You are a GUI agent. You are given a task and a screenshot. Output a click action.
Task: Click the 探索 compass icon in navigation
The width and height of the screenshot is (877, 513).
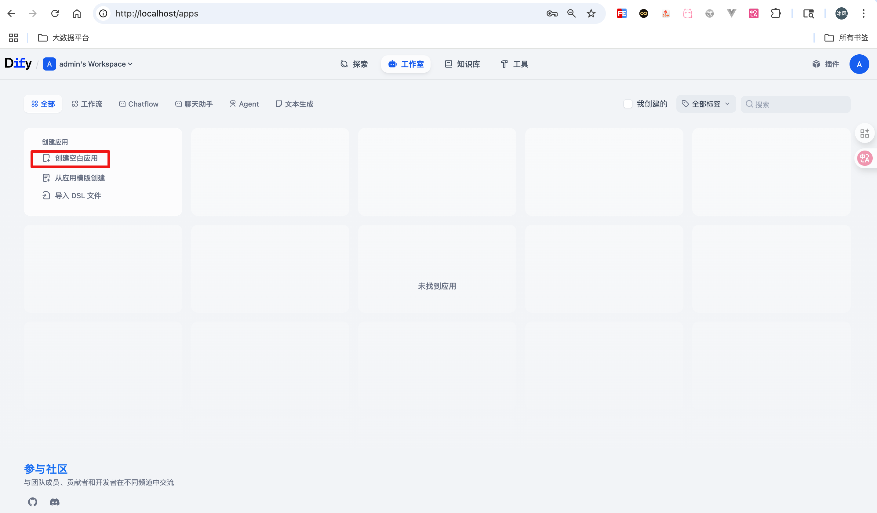[344, 64]
